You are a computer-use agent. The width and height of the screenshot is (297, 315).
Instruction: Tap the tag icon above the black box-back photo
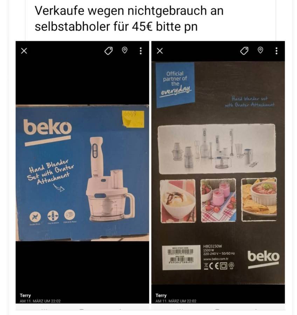(x=244, y=51)
